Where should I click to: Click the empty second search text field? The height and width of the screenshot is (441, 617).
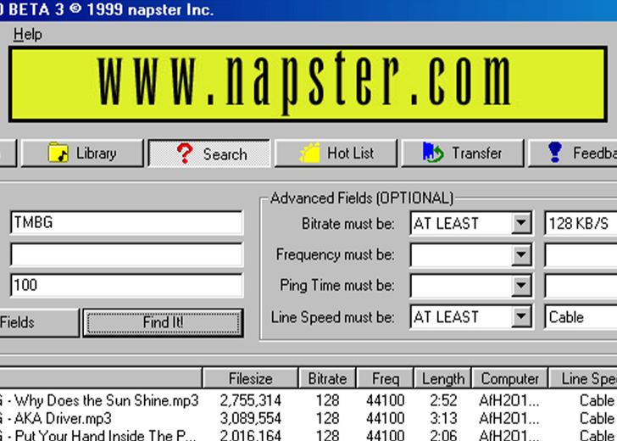click(x=127, y=254)
